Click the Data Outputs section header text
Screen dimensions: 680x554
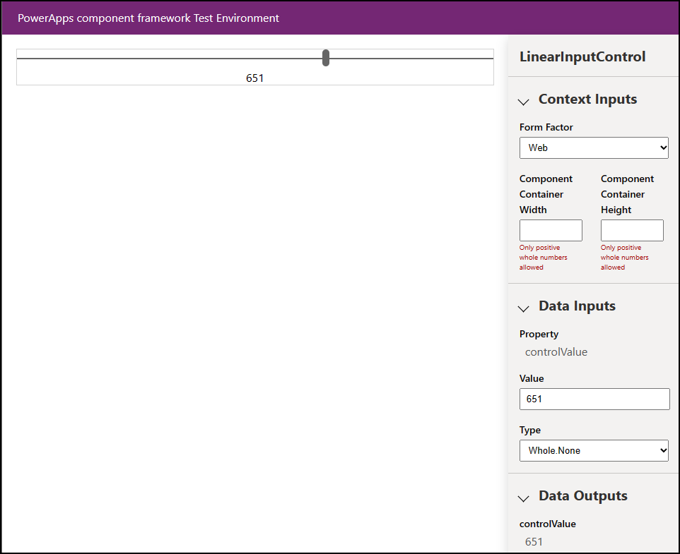(x=582, y=495)
